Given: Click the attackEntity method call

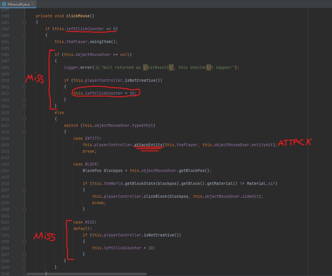Looking at the screenshot, I should (148, 145).
